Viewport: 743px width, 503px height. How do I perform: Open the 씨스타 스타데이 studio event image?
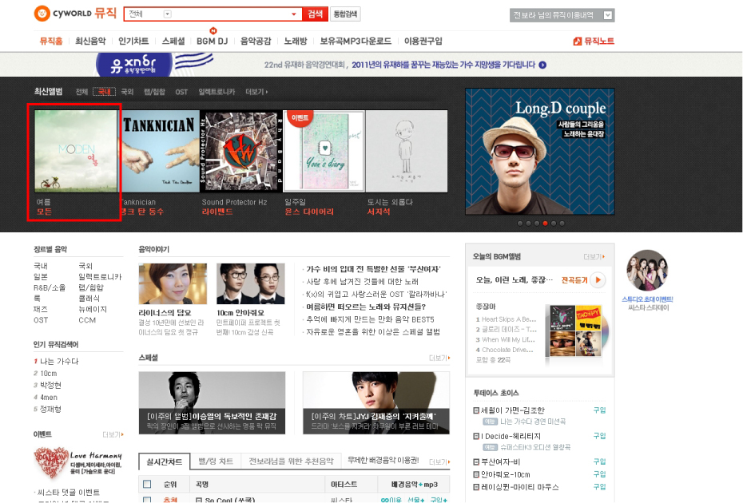pos(647,271)
